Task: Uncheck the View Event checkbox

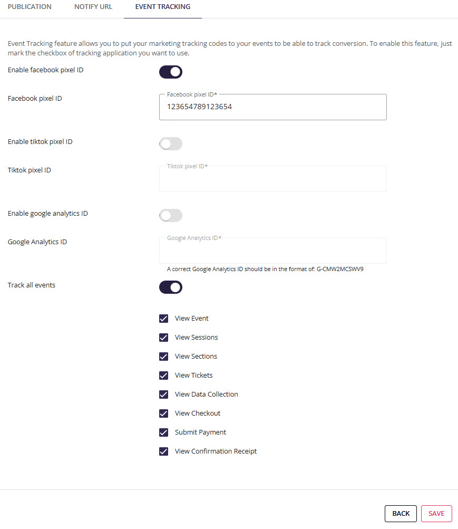Action: 163,319
